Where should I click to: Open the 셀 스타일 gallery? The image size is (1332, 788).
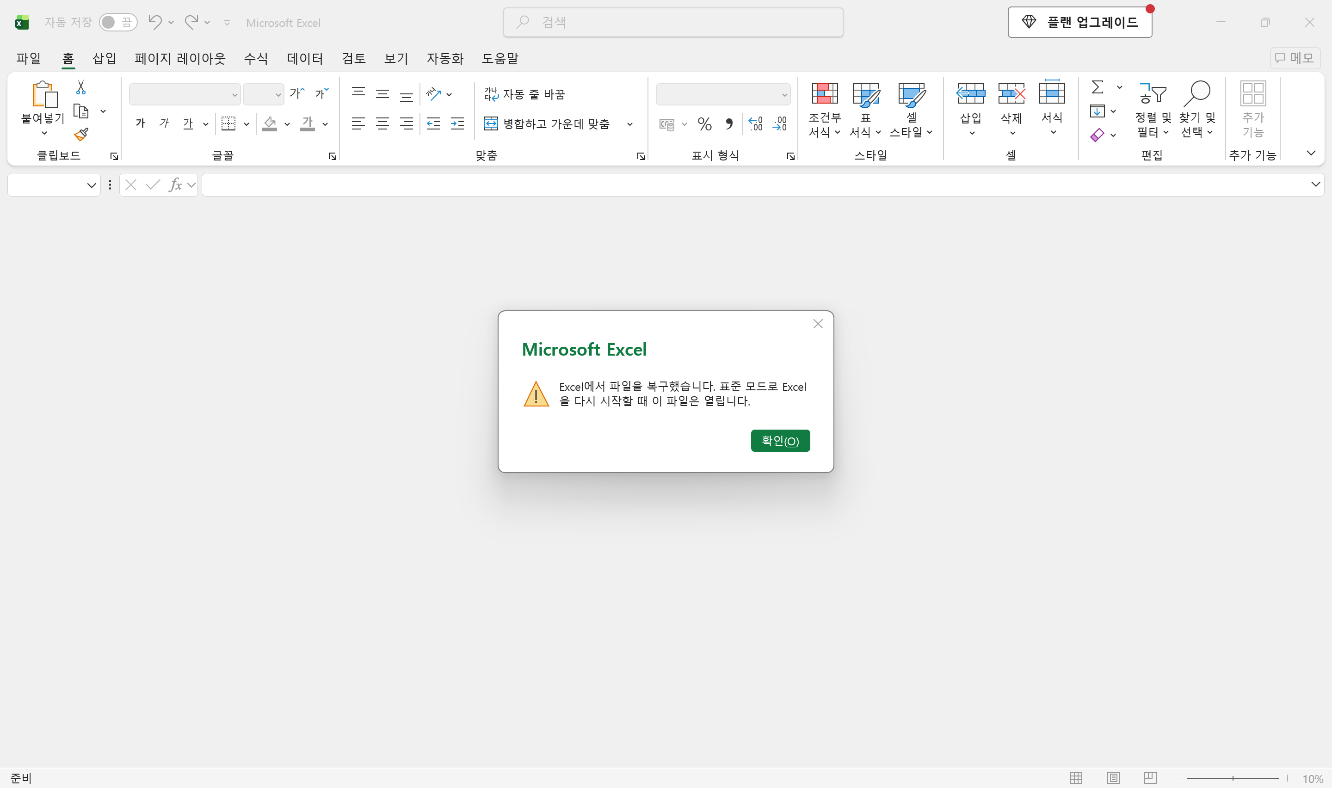click(x=911, y=110)
